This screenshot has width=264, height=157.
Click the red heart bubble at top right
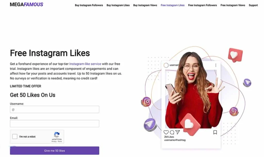click(235, 55)
